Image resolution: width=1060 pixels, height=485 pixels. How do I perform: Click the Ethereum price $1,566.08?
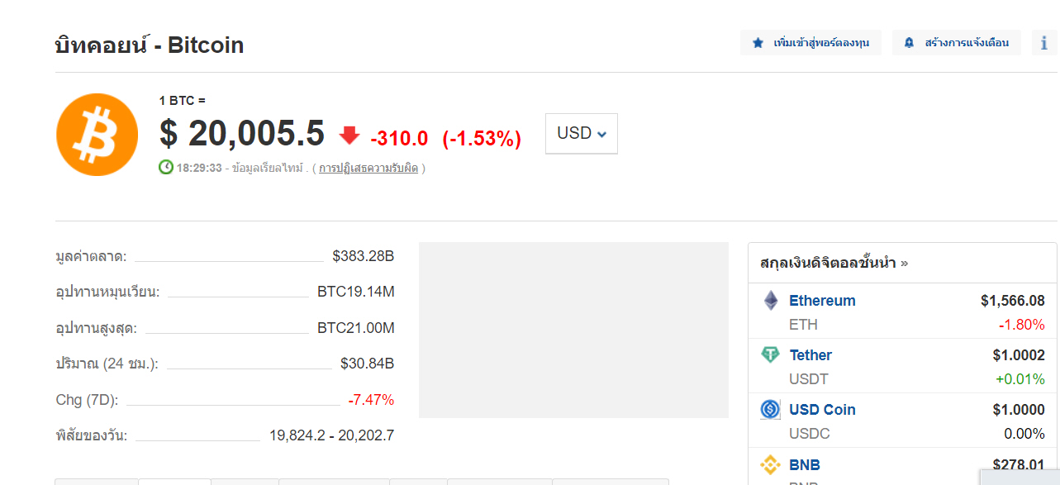tap(1012, 301)
